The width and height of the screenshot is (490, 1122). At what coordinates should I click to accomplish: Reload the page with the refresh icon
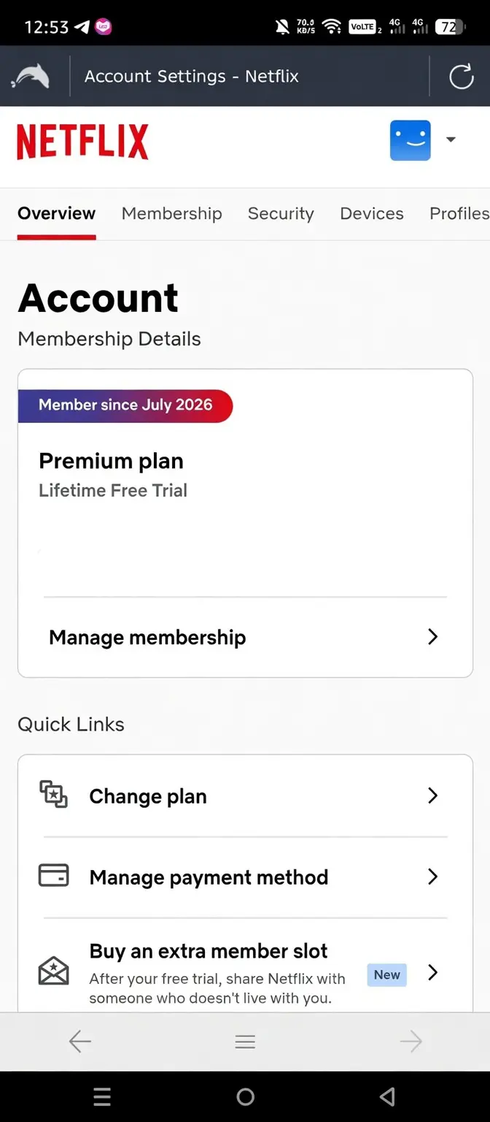pos(461,76)
